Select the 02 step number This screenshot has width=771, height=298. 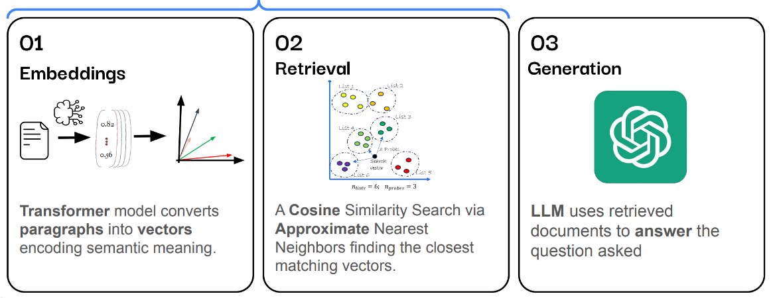pos(289,44)
